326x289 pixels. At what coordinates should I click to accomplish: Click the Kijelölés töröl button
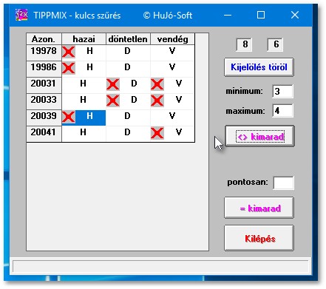(x=259, y=67)
